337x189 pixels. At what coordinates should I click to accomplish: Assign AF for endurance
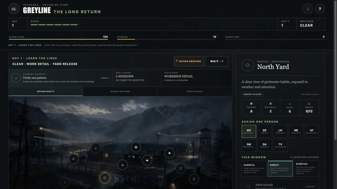click(312, 131)
